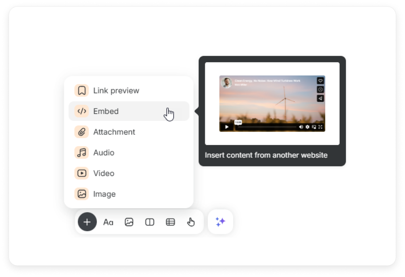
Task: Select Link preview from the menu
Action: (116, 91)
